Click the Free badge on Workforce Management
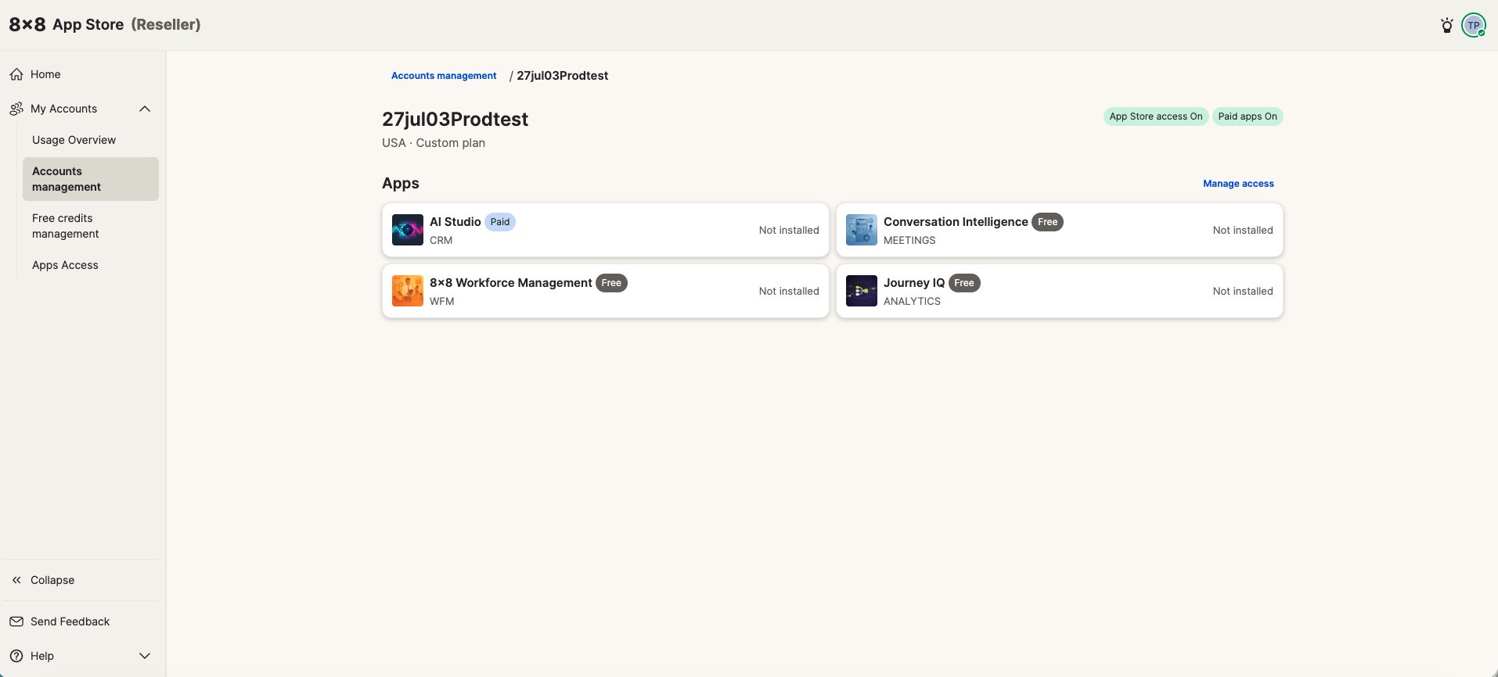Image resolution: width=1498 pixels, height=677 pixels. click(x=611, y=283)
